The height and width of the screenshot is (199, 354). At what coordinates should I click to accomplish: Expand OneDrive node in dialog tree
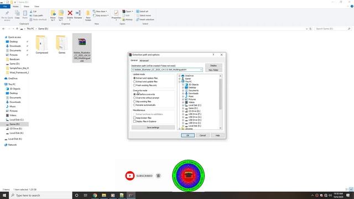pos(180,76)
